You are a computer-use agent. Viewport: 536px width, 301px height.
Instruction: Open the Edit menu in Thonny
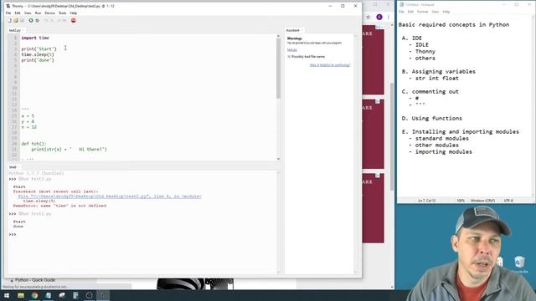pos(18,13)
